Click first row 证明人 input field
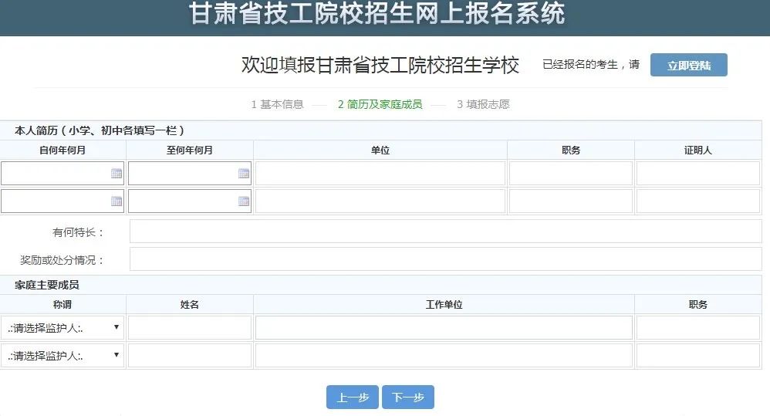Screen dimensions: 770x416 click(x=697, y=174)
